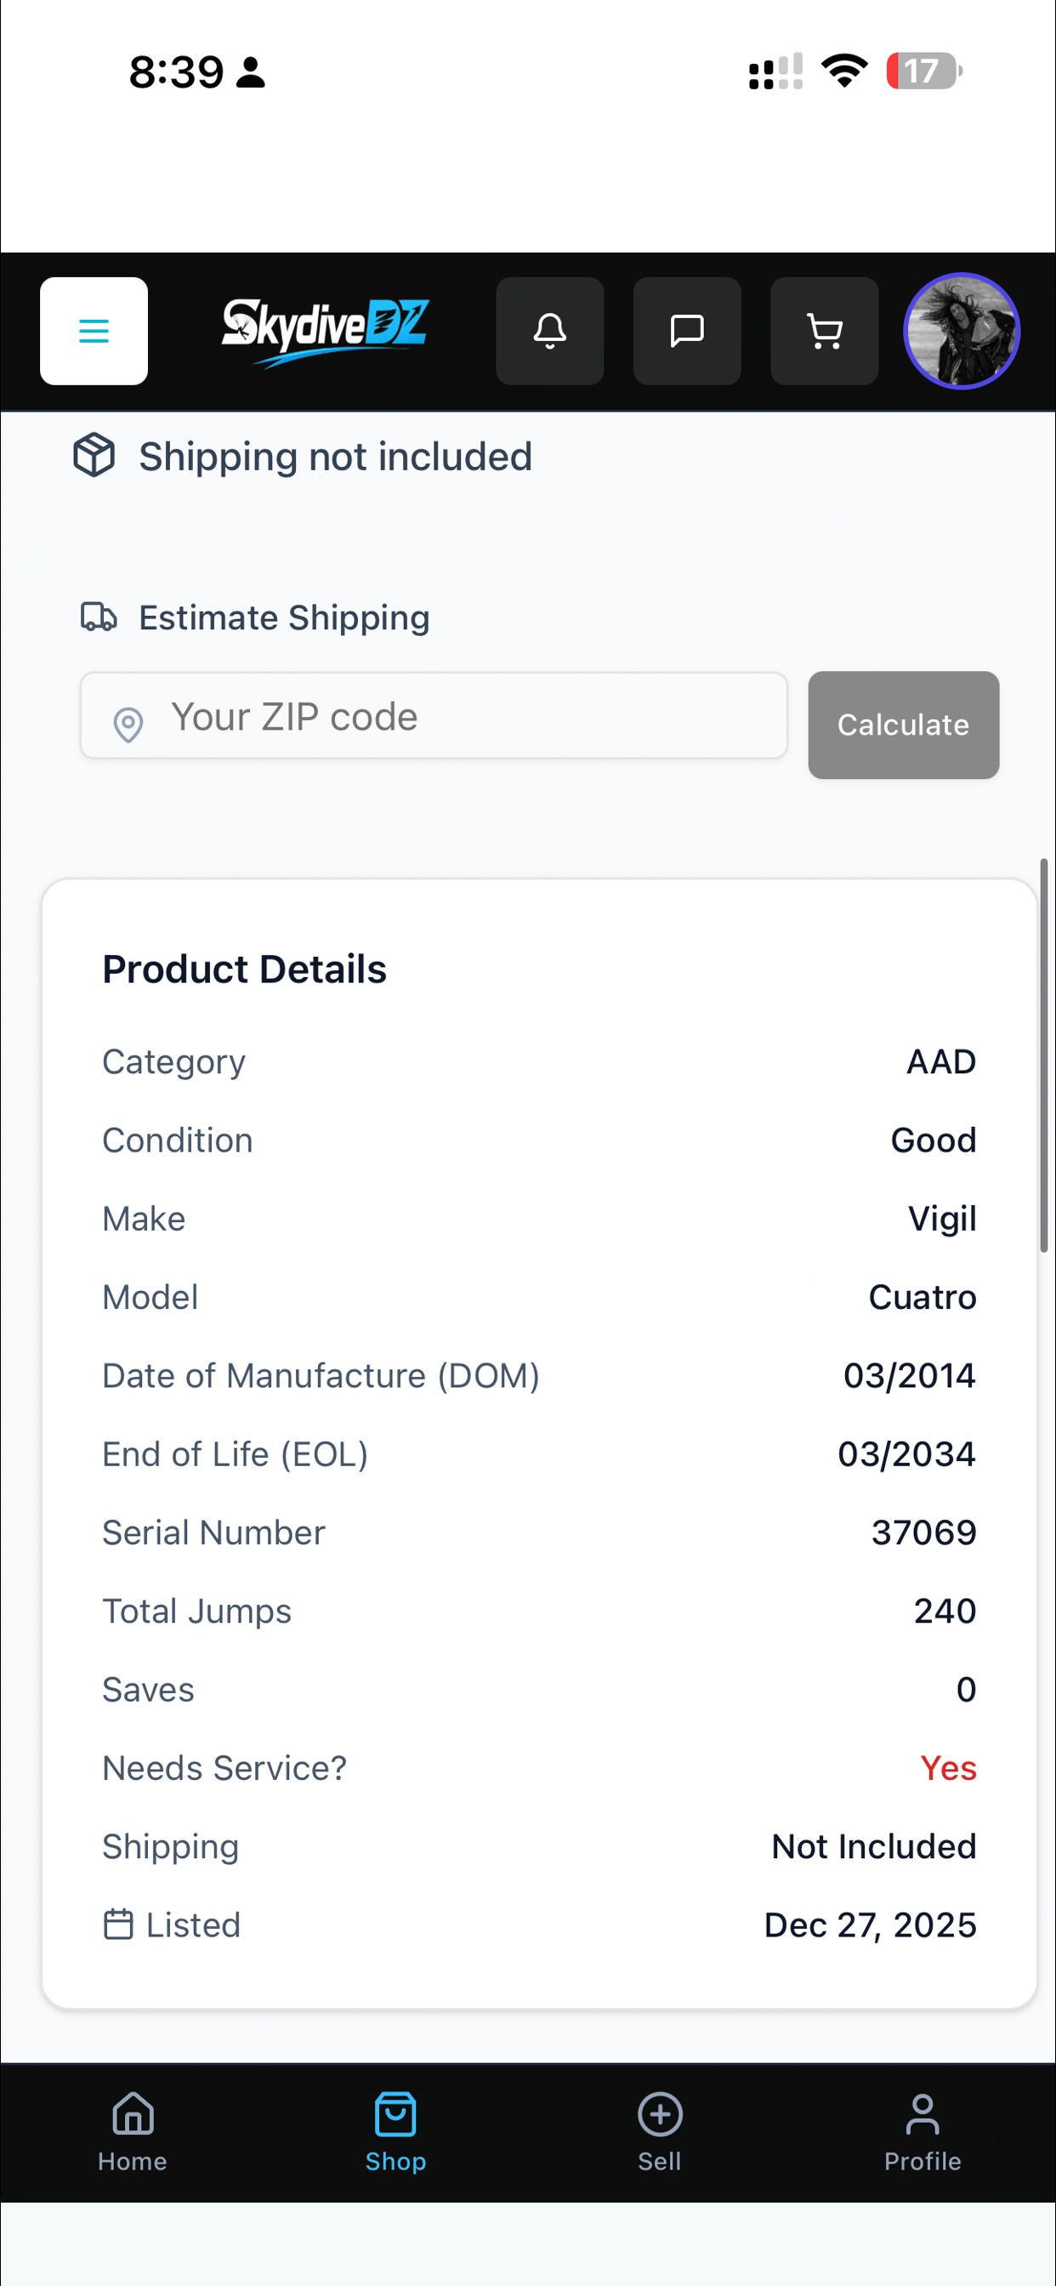
Task: Open the hamburger menu button
Action: point(94,331)
